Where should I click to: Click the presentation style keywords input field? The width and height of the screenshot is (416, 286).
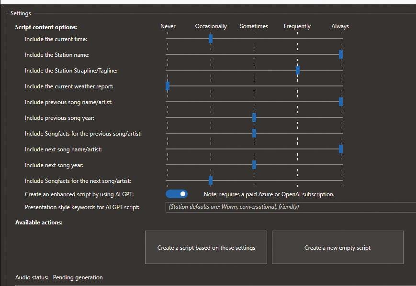pyautogui.click(x=291, y=207)
